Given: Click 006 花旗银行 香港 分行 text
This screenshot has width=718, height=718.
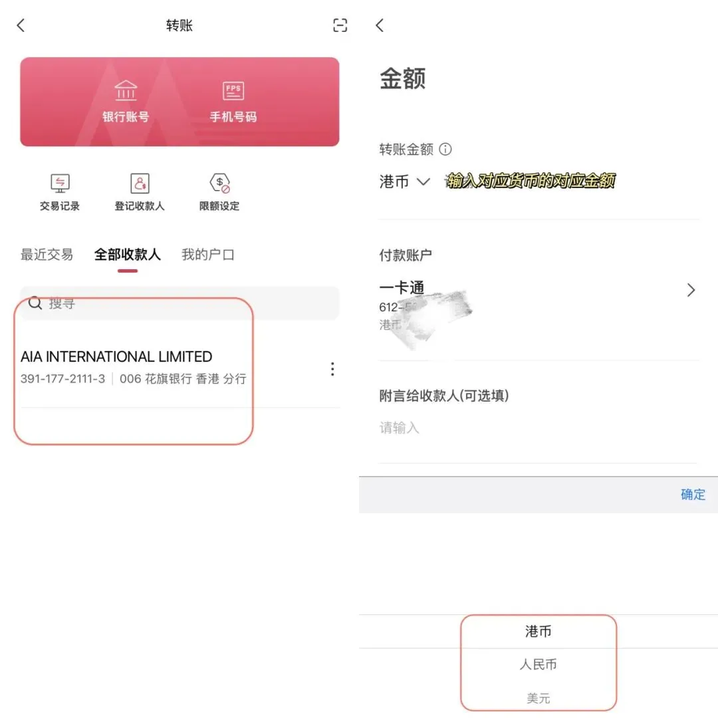Looking at the screenshot, I should [x=183, y=379].
